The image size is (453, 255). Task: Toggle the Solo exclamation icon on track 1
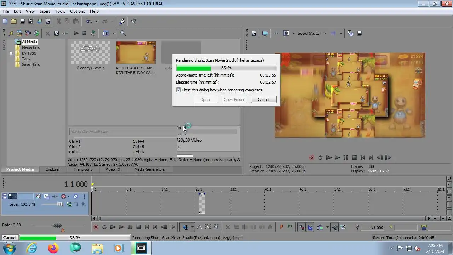[x=84, y=196]
